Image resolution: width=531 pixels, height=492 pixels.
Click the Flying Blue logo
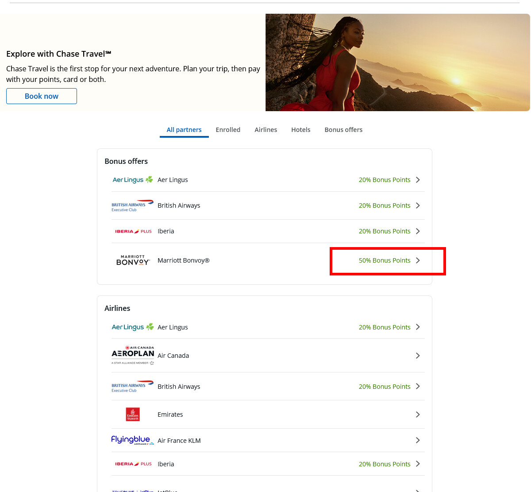133,440
